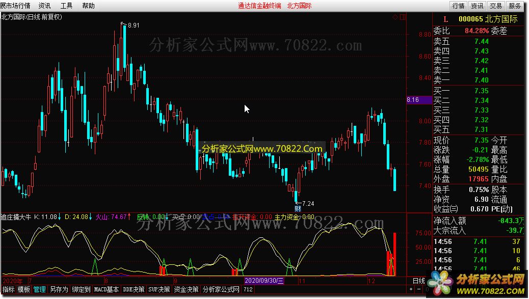Open the 工具 menu
This screenshot has height=299, width=529.
[x=66, y=6]
